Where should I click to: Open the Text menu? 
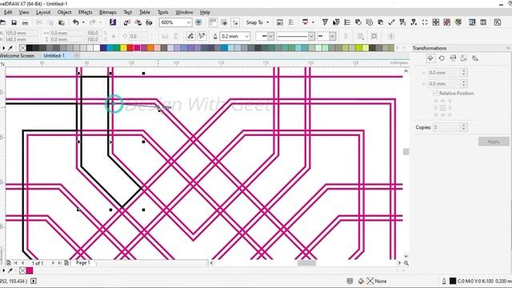128,12
